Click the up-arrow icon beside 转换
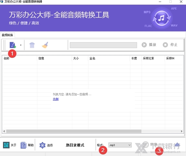Screen dimensions: 186x156 pos(177,145)
